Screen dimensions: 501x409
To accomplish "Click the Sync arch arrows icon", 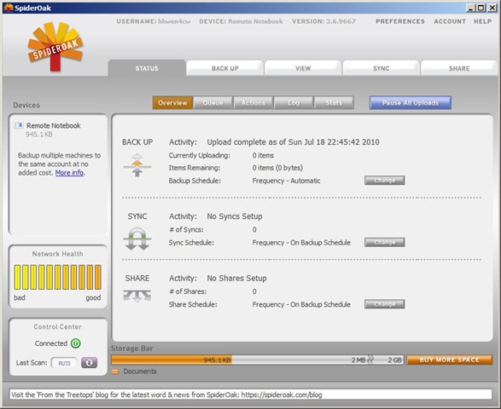I will [137, 239].
